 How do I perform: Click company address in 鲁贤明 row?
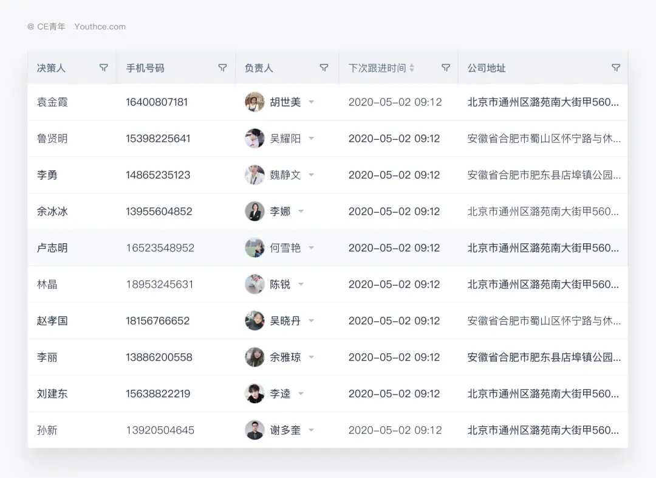pyautogui.click(x=544, y=138)
